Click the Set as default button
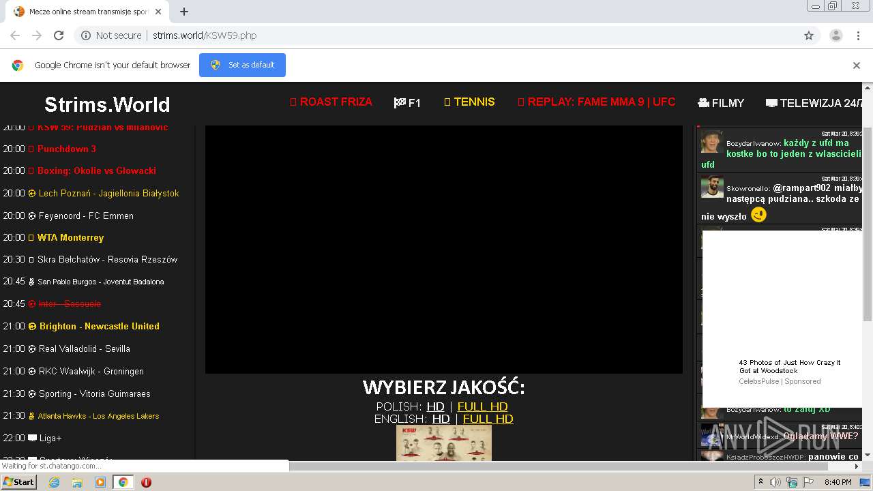Image resolution: width=873 pixels, height=491 pixels. click(242, 65)
